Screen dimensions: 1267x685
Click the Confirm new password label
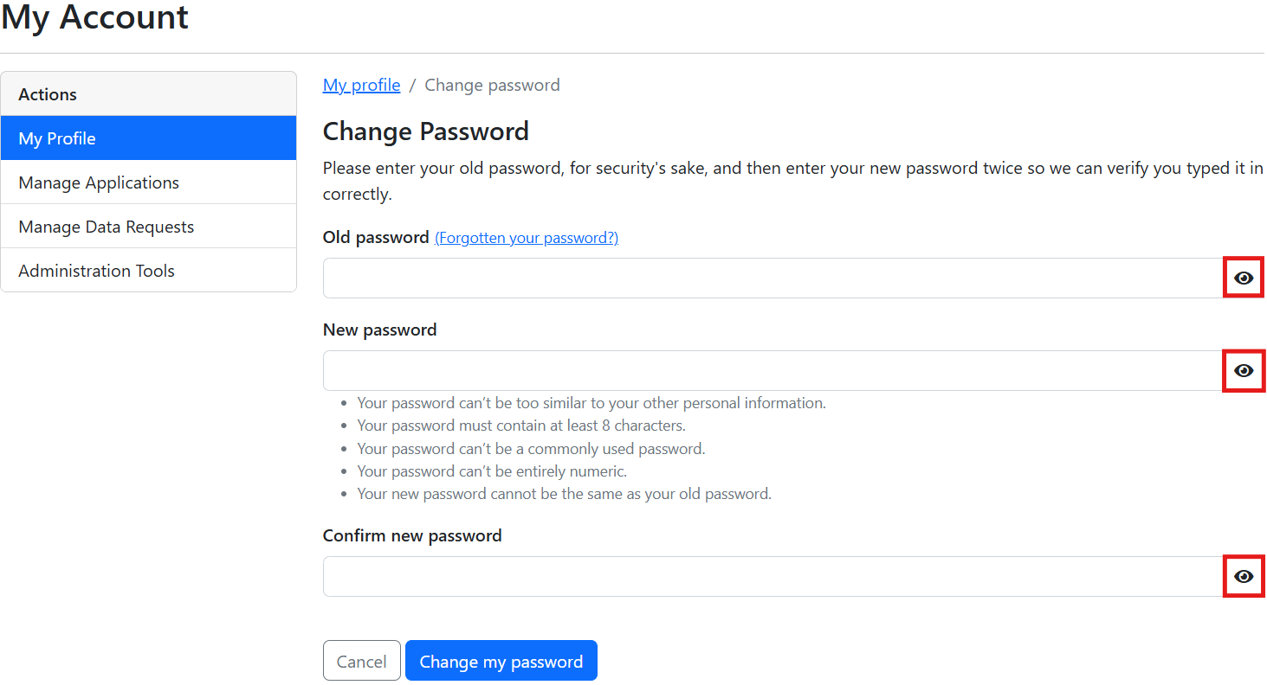(x=412, y=535)
